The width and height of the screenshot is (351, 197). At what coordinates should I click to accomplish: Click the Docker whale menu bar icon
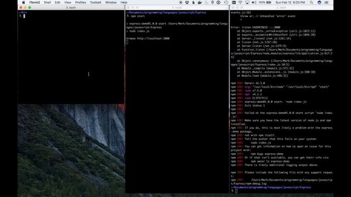pos(200,2)
